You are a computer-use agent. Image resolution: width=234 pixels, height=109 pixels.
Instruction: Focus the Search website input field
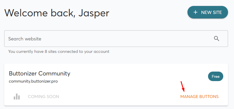point(116,39)
